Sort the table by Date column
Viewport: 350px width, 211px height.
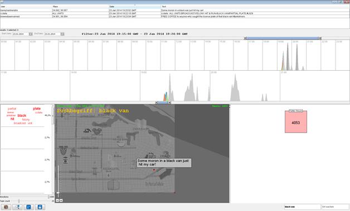pos(135,7)
